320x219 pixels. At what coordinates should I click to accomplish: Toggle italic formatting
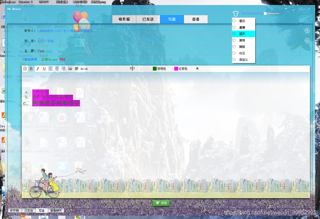tap(38, 69)
